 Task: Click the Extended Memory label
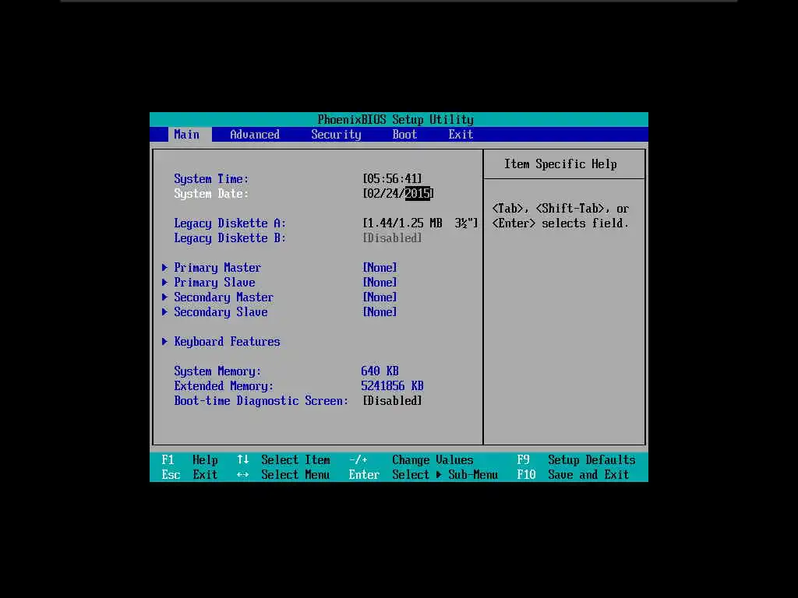point(224,386)
